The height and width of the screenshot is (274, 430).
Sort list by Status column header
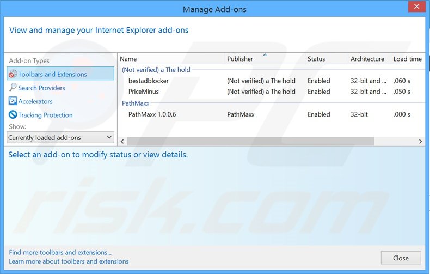point(327,59)
